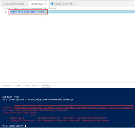Screen dimensions: 135x128
Task: Switch to the Extension: PowerShell tab
Action: point(14,4)
